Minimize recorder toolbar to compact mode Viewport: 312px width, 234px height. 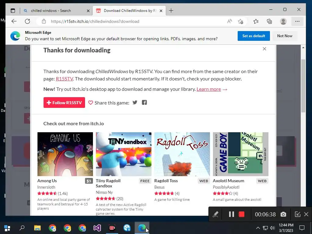[x=297, y=214]
